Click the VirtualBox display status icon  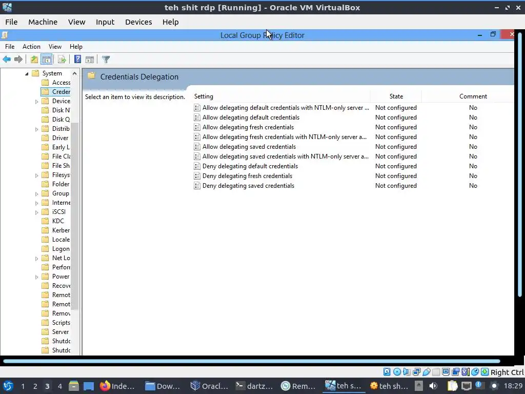coord(446,371)
